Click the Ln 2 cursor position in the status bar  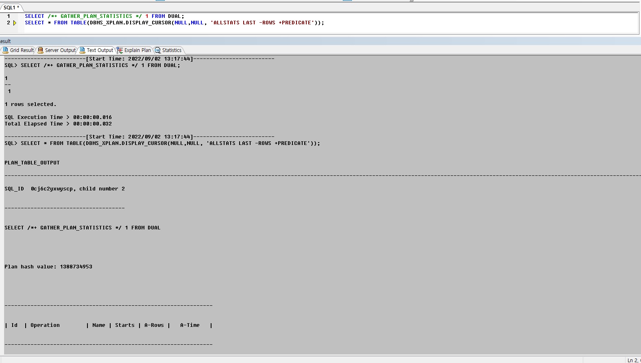632,360
